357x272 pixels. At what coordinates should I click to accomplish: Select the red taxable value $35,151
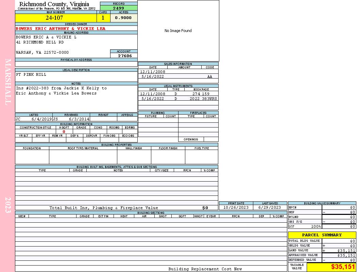tap(343, 267)
